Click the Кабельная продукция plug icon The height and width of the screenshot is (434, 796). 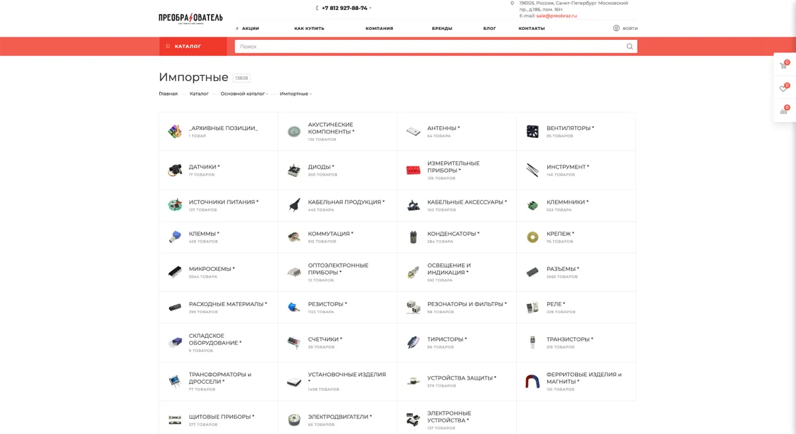(294, 206)
